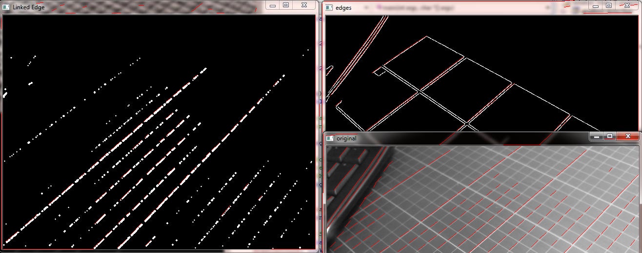Close the edges window

[x=626, y=6]
